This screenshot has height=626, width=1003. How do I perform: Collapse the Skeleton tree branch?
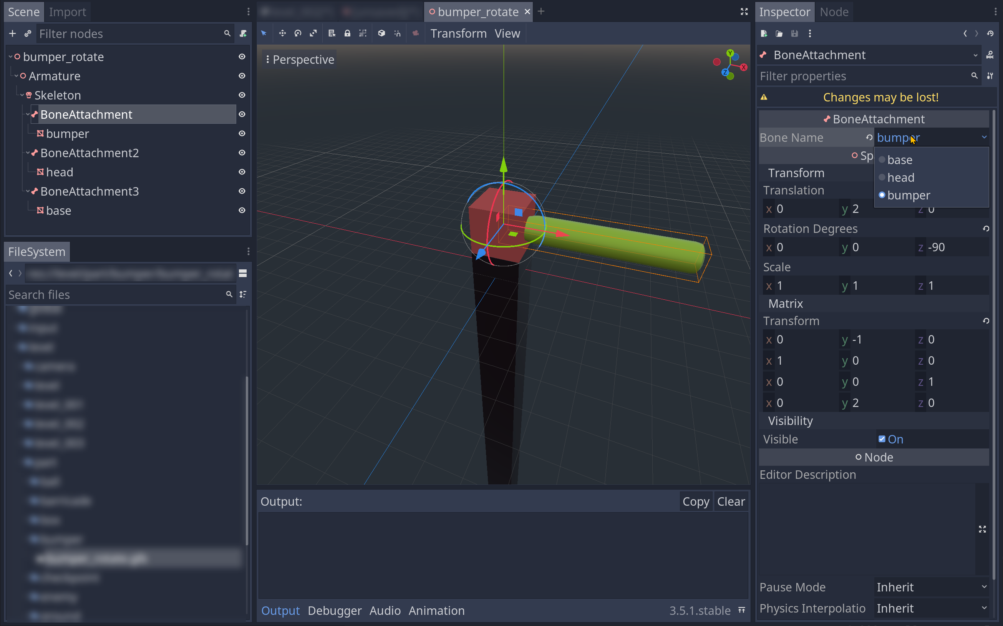(22, 95)
